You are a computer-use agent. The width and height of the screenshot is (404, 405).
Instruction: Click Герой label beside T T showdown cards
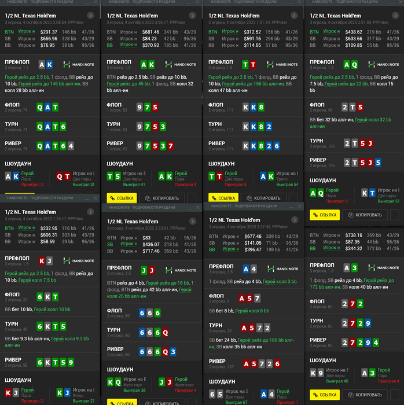click(x=231, y=174)
